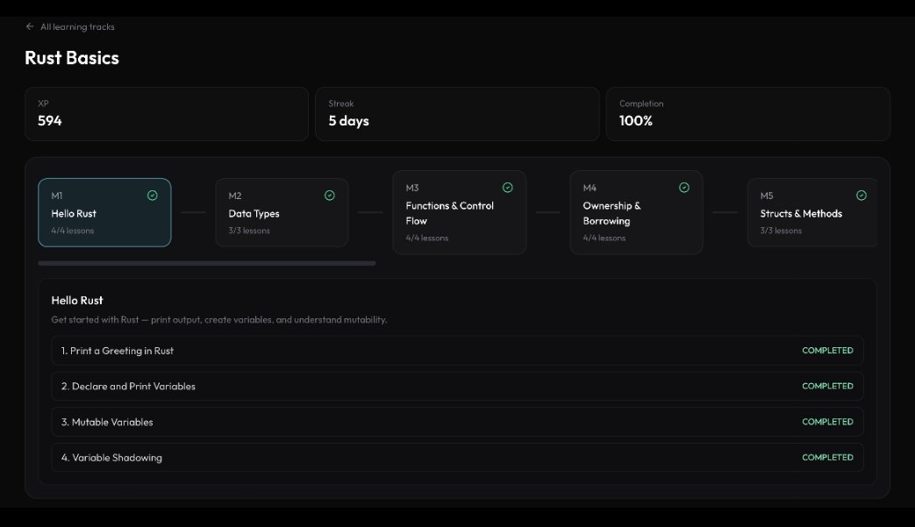Screen dimensions: 915x527
Task: Click '4/4 lessons' under Hello Rust card
Action: click(x=72, y=231)
